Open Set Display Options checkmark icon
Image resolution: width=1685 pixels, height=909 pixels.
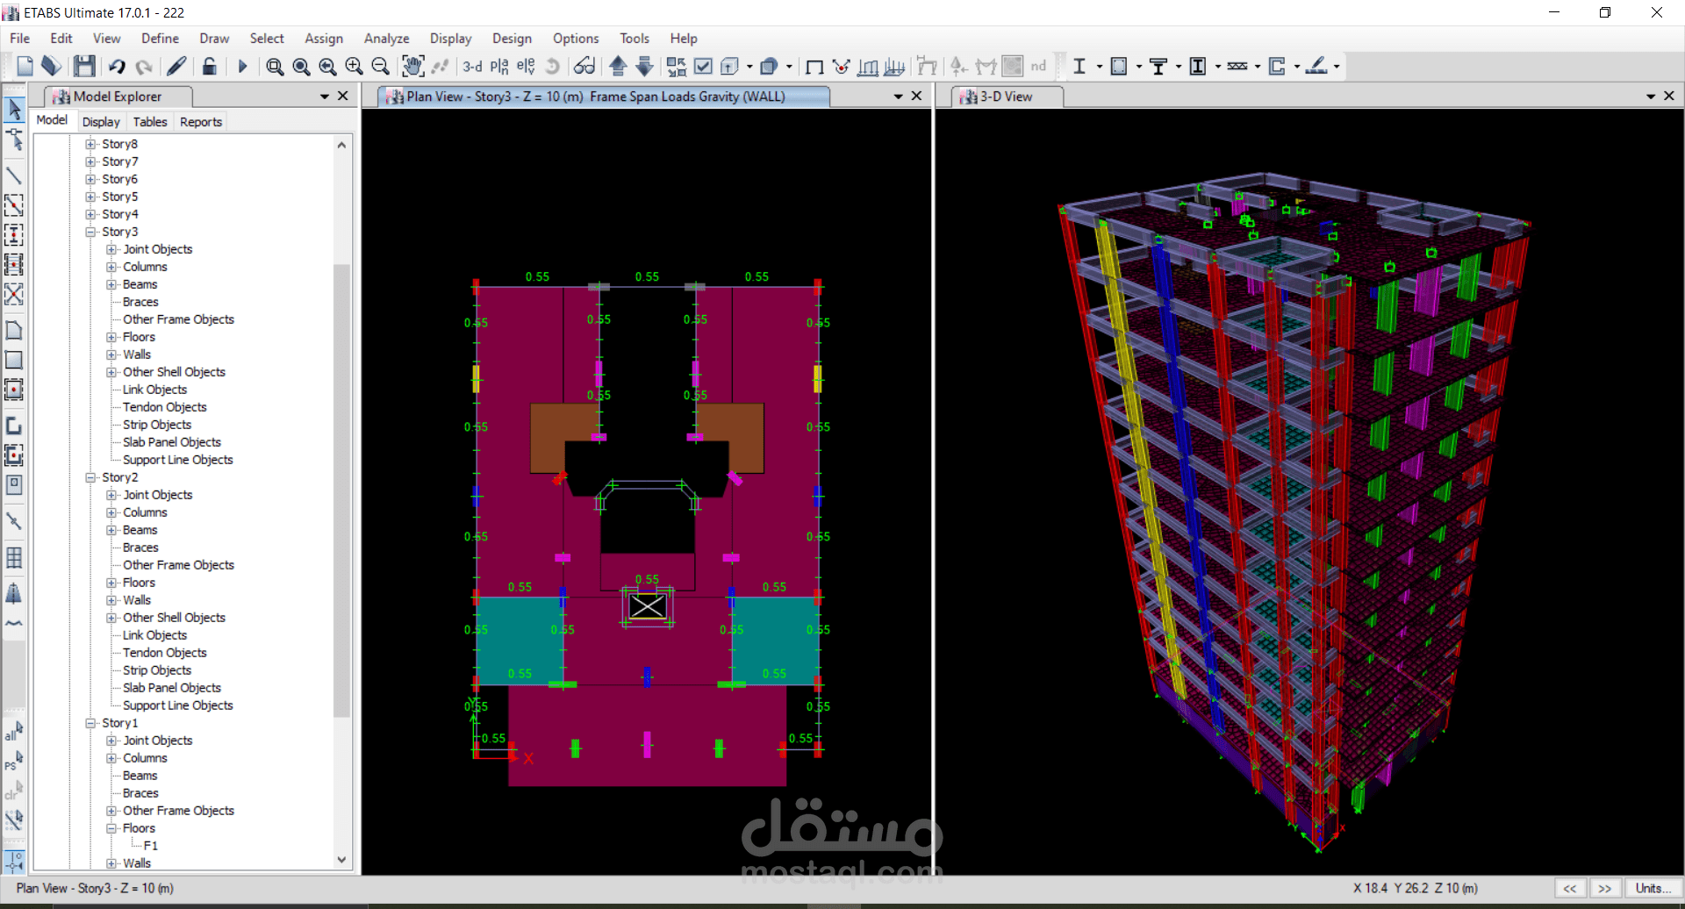click(x=703, y=66)
